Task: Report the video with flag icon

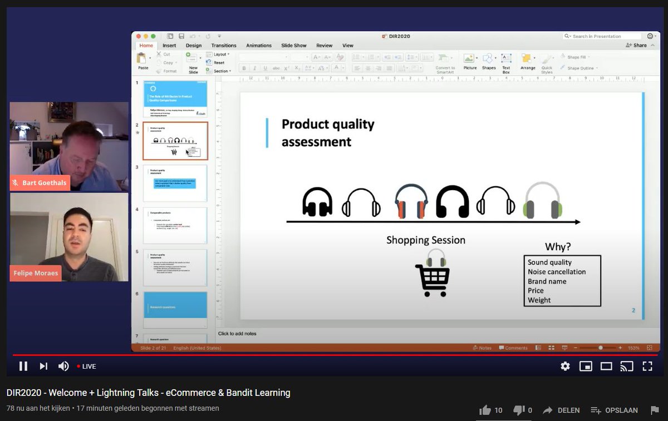Action: tap(655, 410)
